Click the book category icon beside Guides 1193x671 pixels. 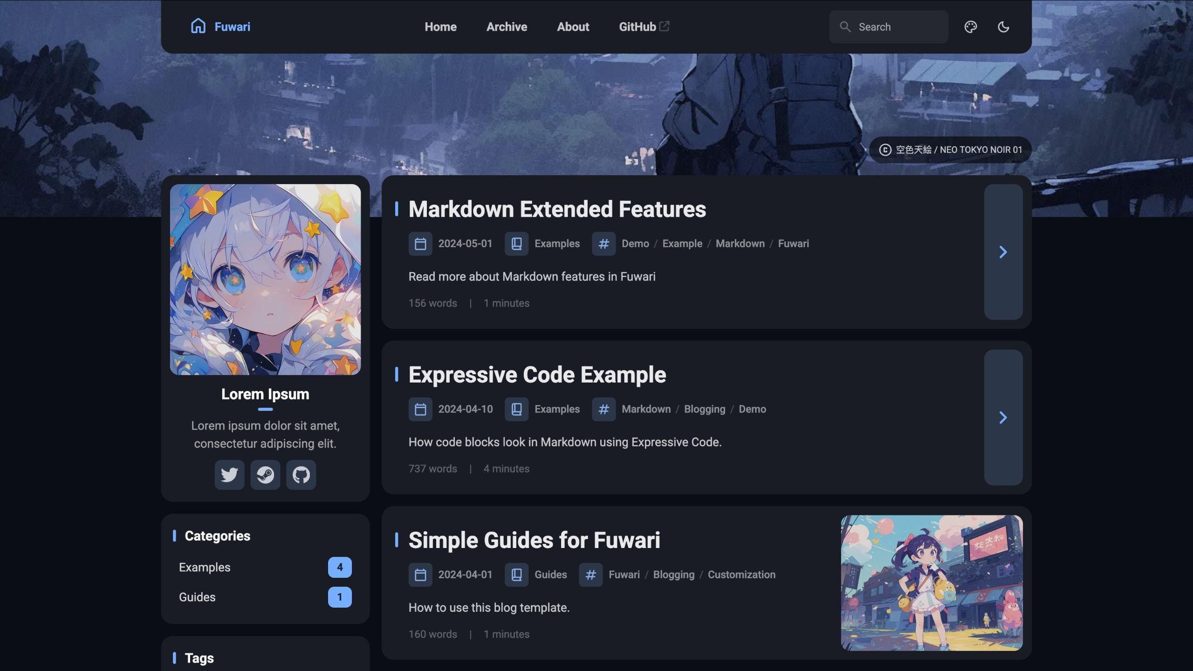tap(516, 575)
